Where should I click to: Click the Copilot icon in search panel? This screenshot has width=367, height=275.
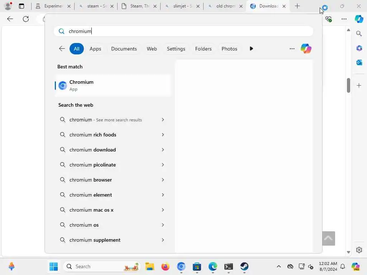(x=306, y=49)
